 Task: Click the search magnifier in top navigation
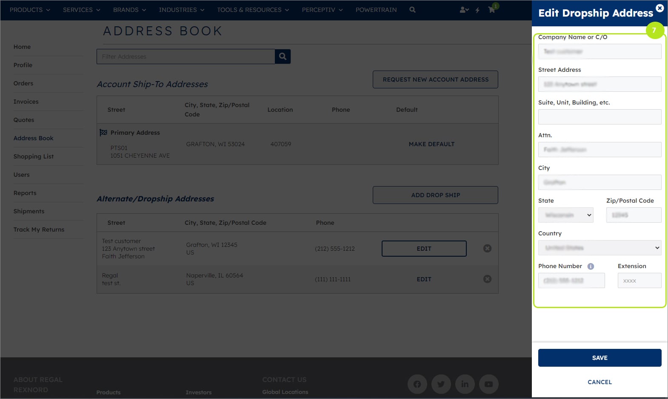click(x=412, y=9)
